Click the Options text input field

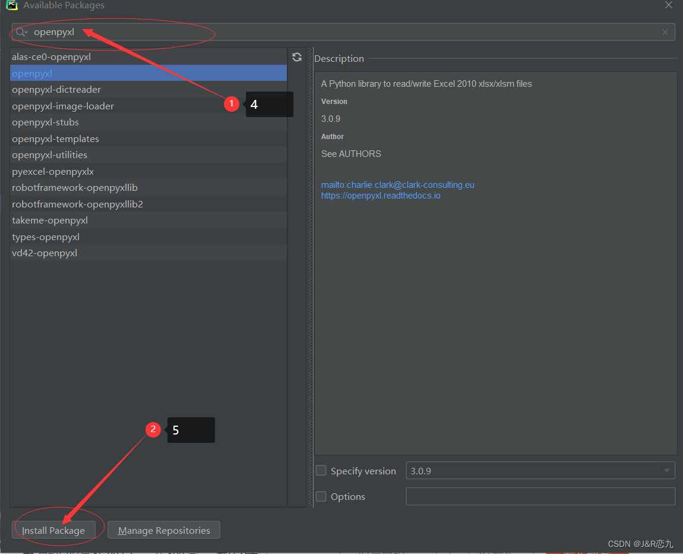[x=540, y=496]
